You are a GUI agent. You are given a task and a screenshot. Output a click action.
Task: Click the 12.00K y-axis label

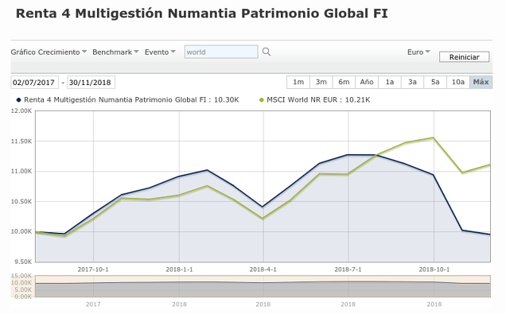[x=21, y=111]
